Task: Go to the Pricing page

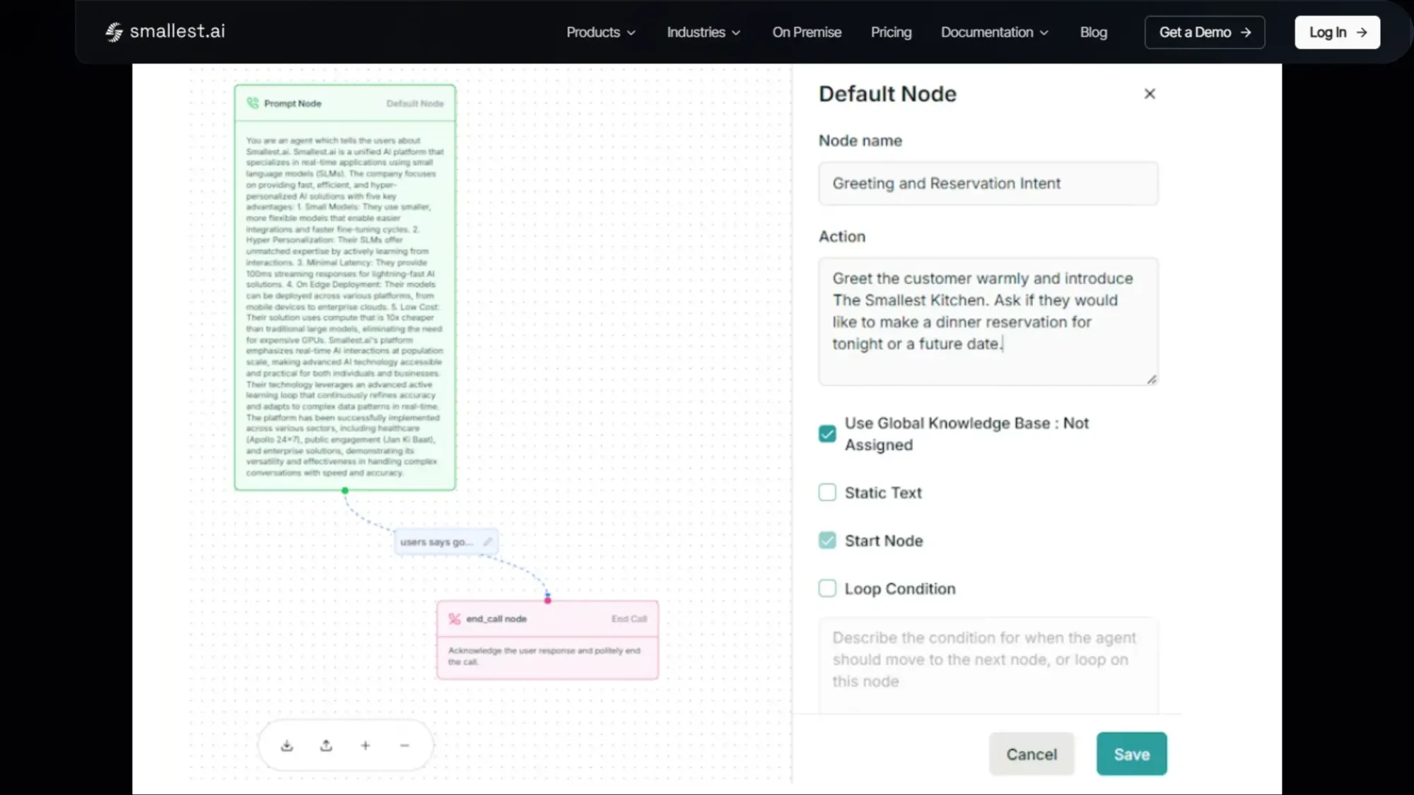Action: coord(891,33)
